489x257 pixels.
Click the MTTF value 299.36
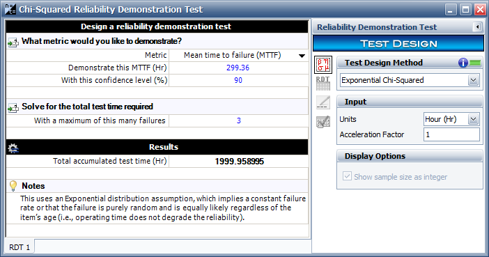(238, 68)
